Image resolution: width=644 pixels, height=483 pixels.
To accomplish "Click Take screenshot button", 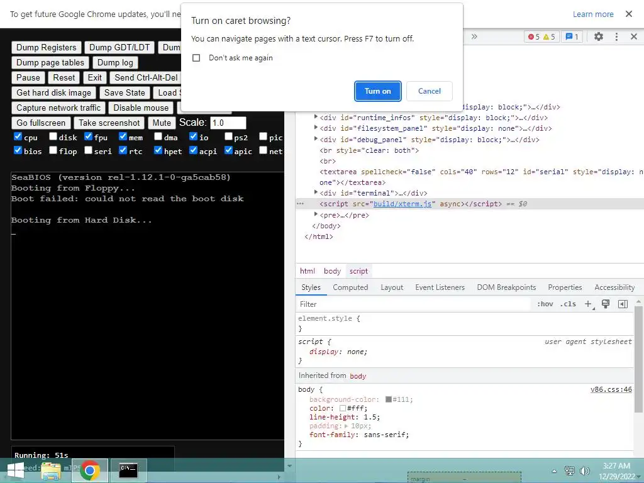I will (109, 123).
